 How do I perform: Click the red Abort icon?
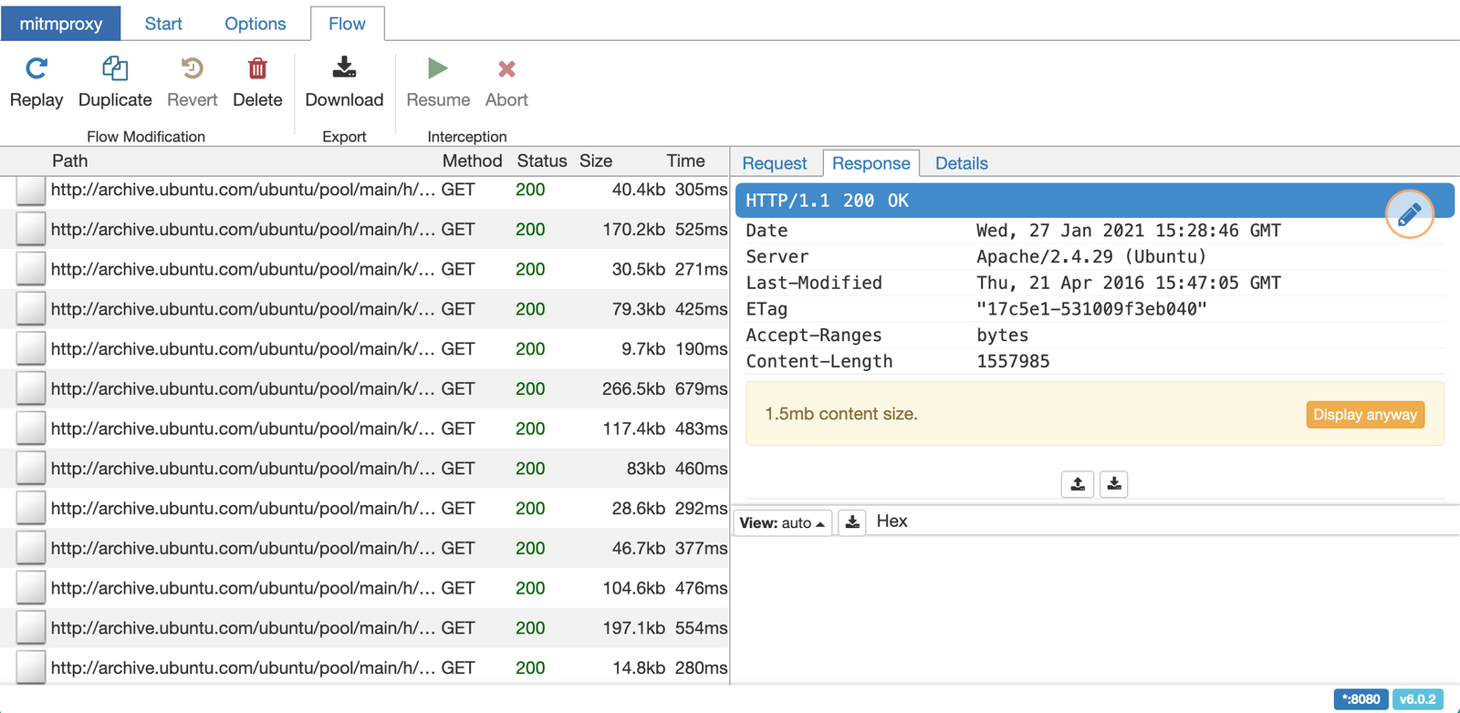tap(506, 69)
